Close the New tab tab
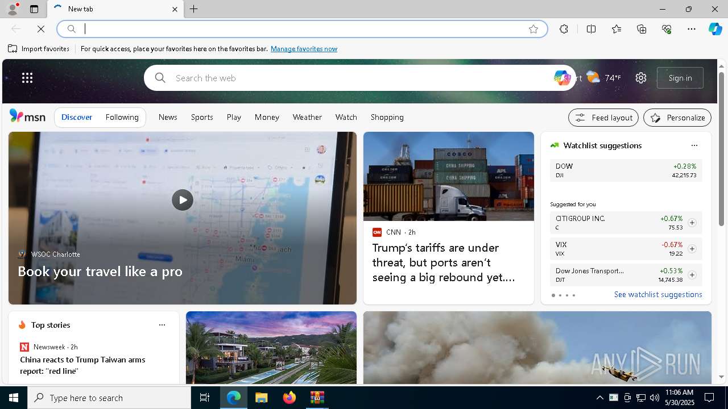 click(x=175, y=9)
